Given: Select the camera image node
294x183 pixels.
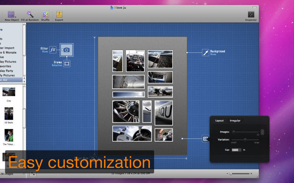Looking at the screenshot, I should coord(67,50).
